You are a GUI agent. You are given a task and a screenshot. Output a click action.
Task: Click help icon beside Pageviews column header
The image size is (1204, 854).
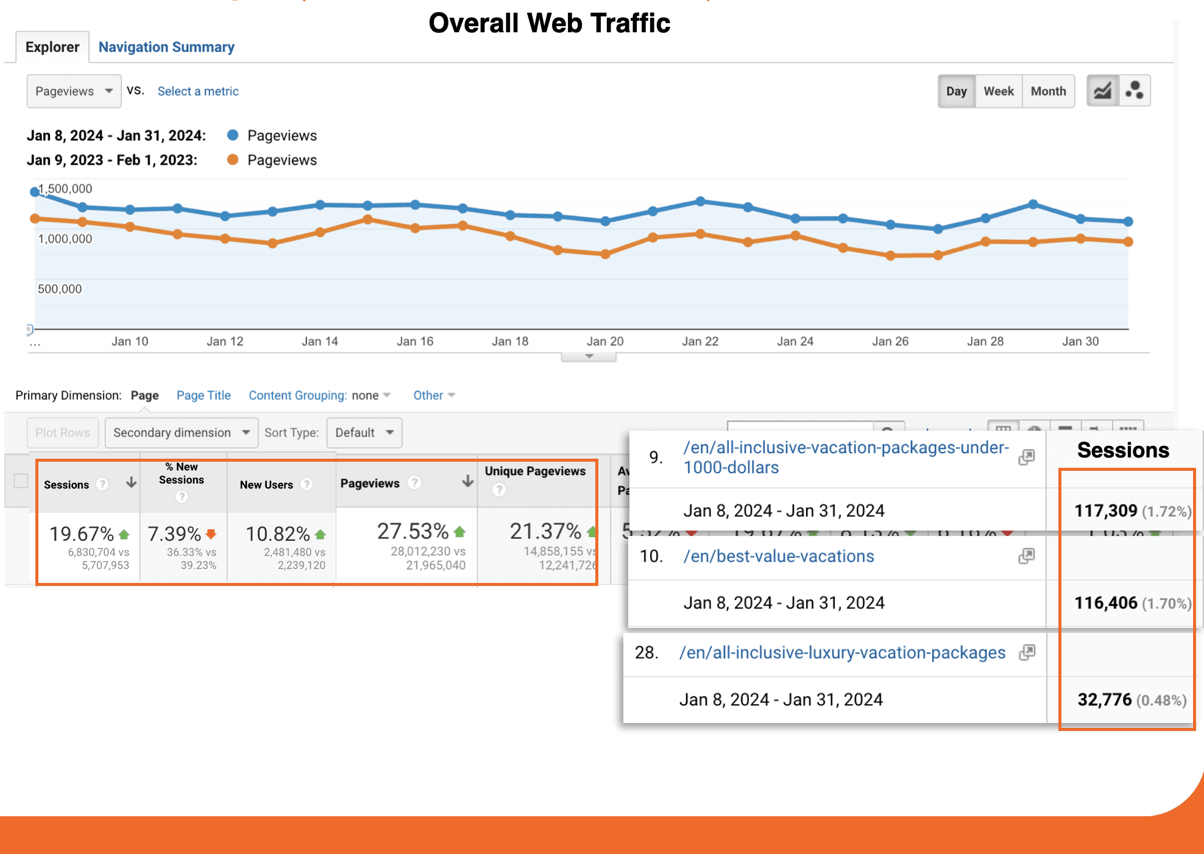click(414, 482)
